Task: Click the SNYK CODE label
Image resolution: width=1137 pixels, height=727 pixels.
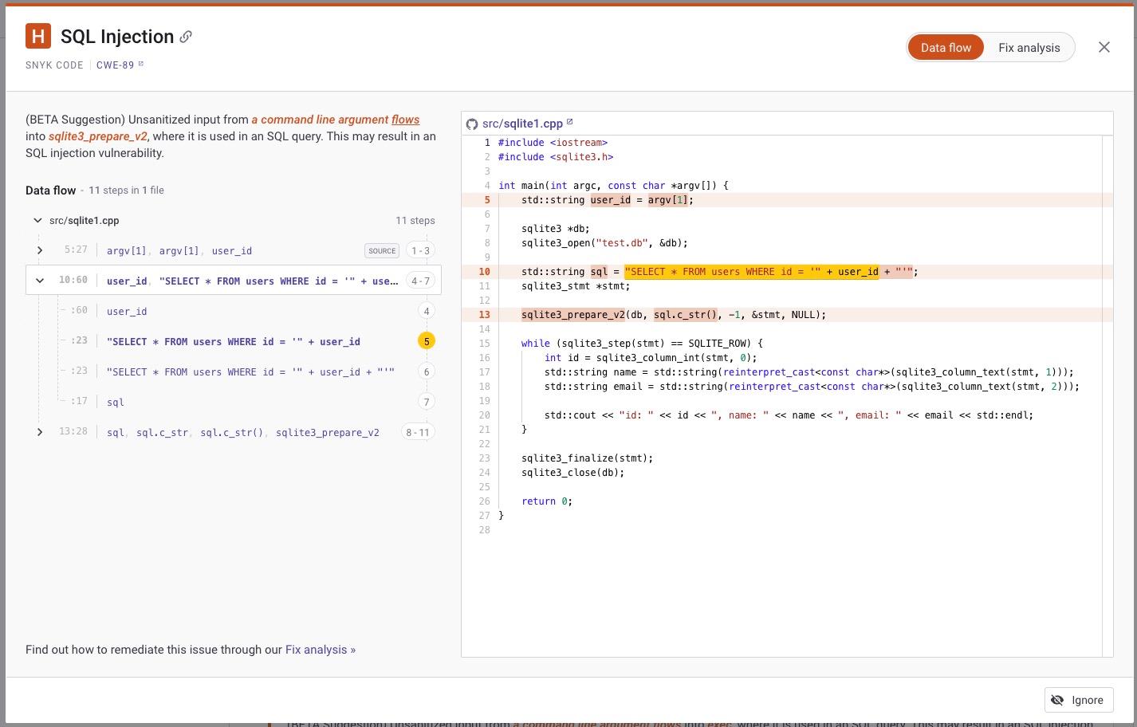Action: pyautogui.click(x=54, y=65)
